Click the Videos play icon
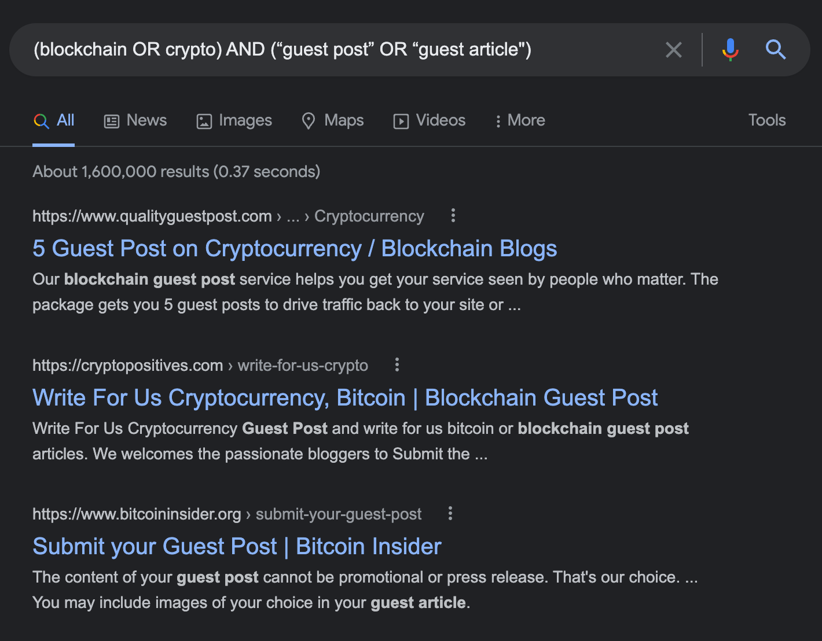822x641 pixels. point(401,120)
